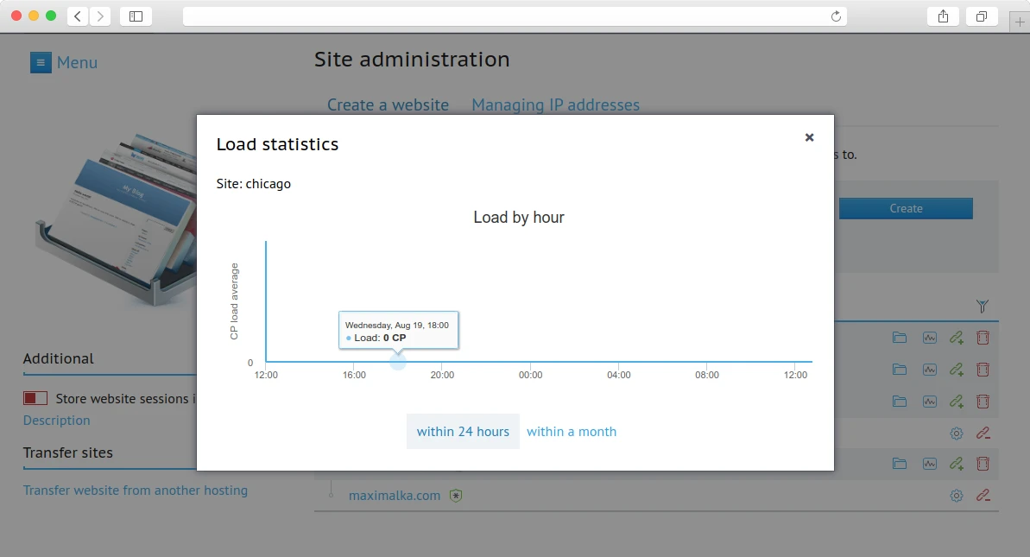The image size is (1030, 557).
Task: Open the filter funnel icon above the site list
Action: pyautogui.click(x=983, y=306)
